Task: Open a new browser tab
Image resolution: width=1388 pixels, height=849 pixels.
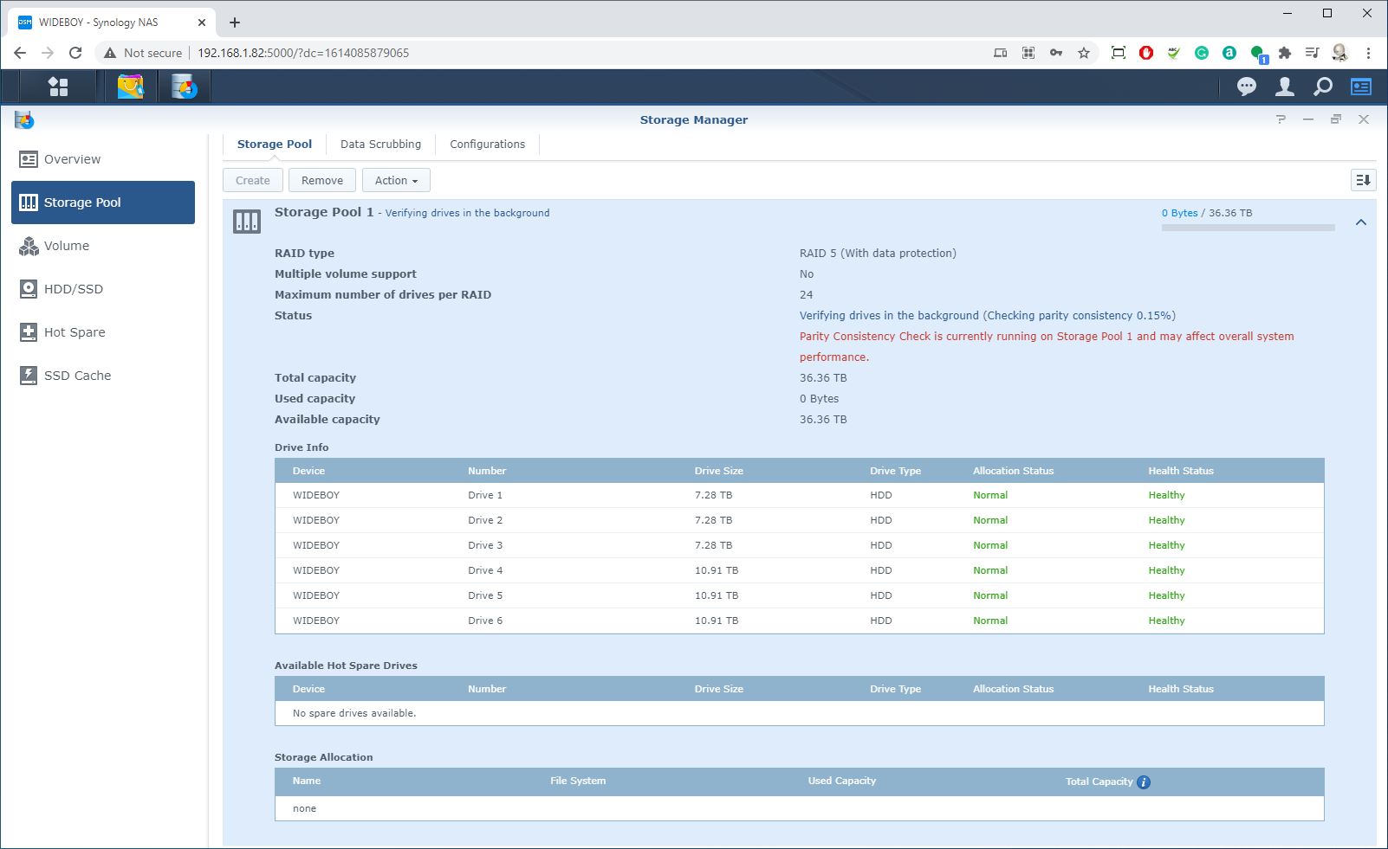Action: point(235,23)
